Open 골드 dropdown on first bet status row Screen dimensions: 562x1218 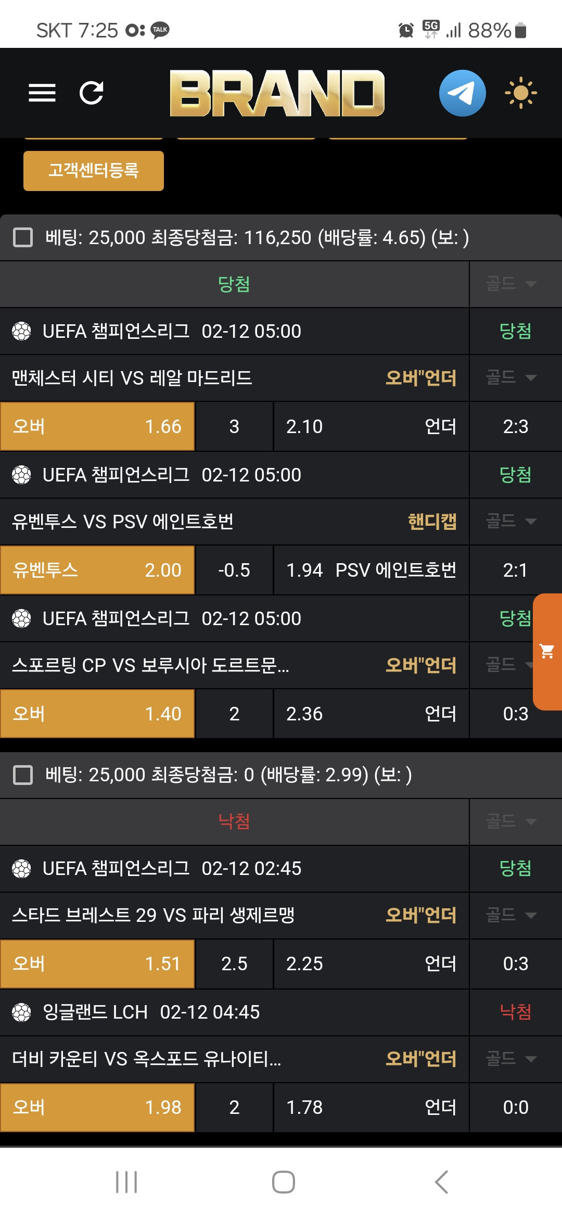point(511,284)
